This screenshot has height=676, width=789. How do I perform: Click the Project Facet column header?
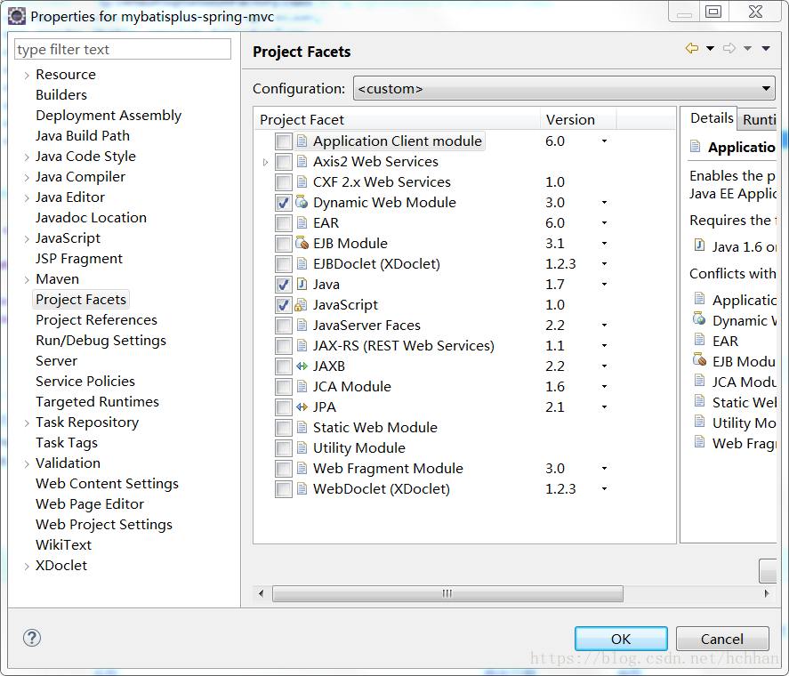397,120
